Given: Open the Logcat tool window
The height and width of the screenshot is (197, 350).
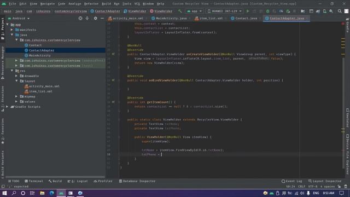Looking at the screenshot, I should click(x=78, y=181).
